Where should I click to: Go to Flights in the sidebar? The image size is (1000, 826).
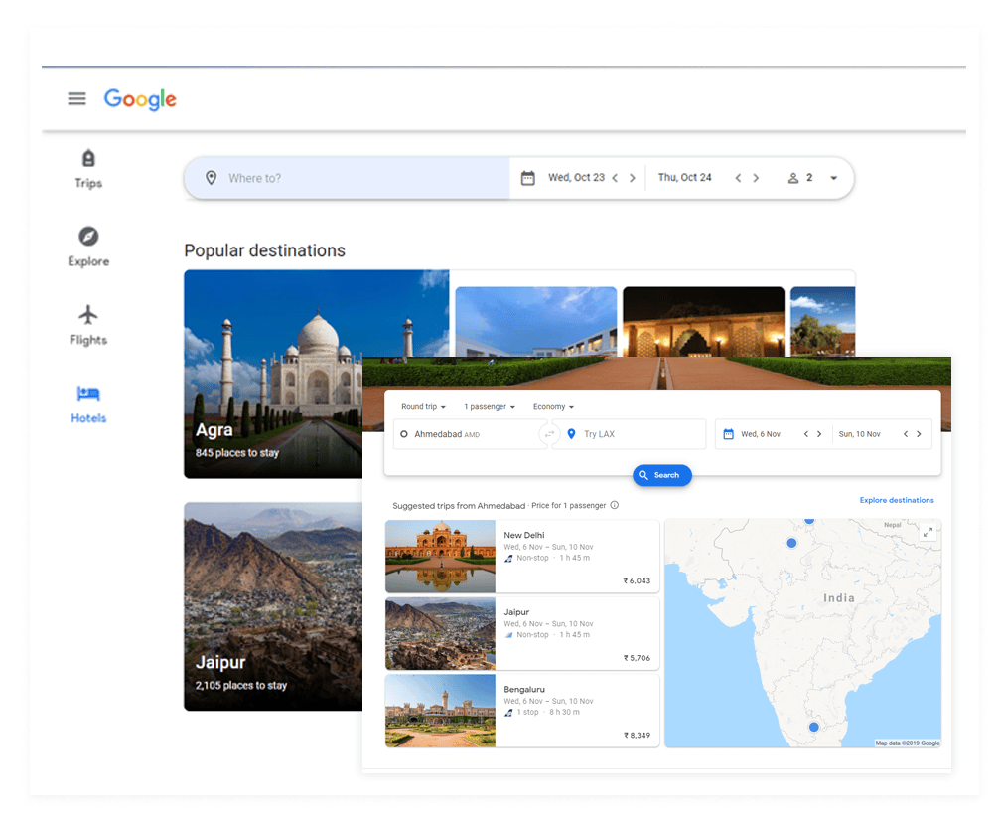pyautogui.click(x=88, y=326)
